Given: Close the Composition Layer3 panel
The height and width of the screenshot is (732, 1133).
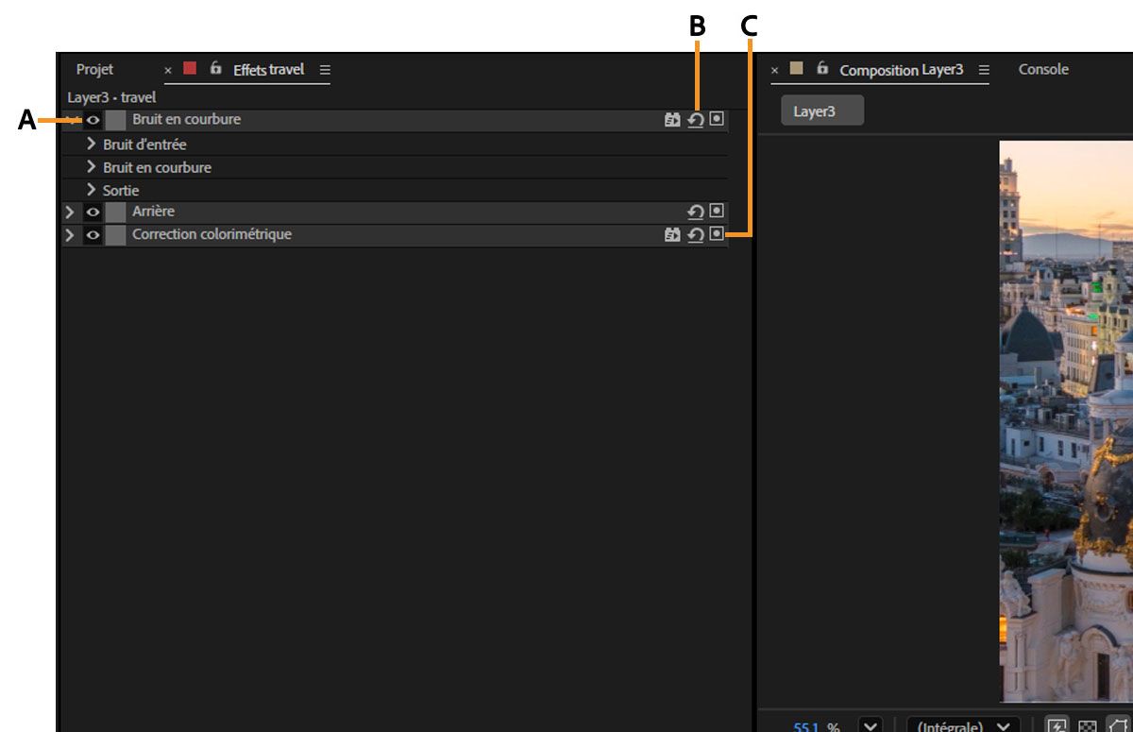Looking at the screenshot, I should point(774,70).
